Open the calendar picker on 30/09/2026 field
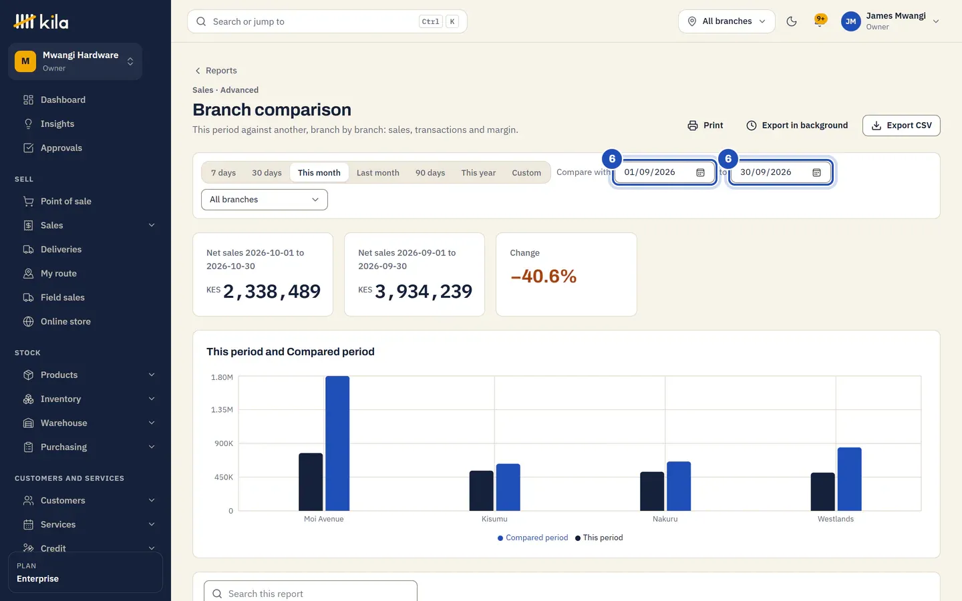This screenshot has height=601, width=962. point(816,172)
